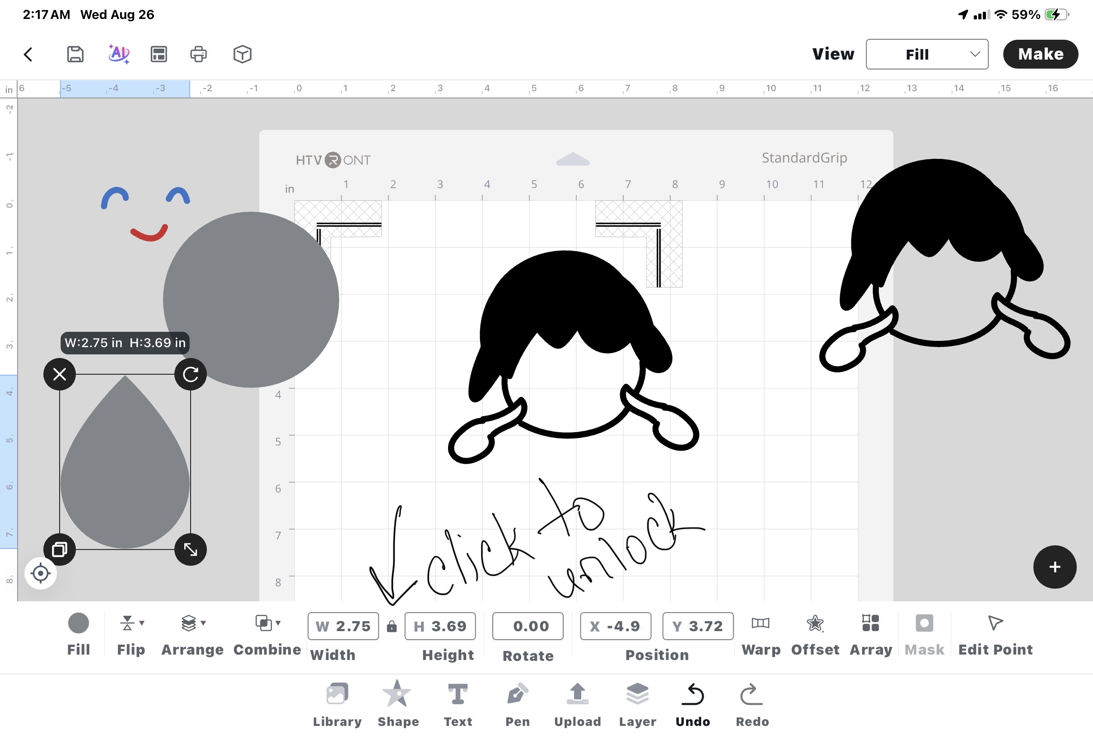This screenshot has height=753, width=1093.
Task: Open the gray Fill color swatch
Action: [78, 623]
